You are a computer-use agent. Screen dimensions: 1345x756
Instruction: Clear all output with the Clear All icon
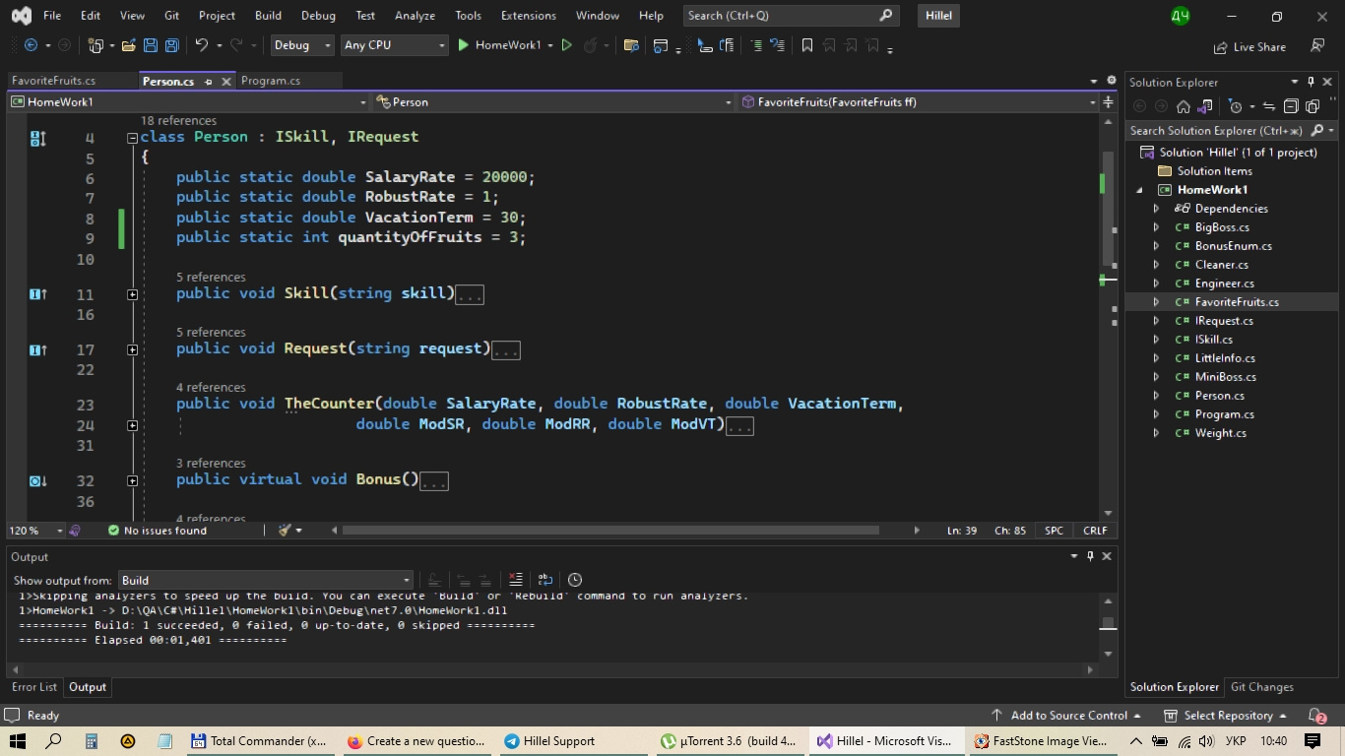click(515, 580)
